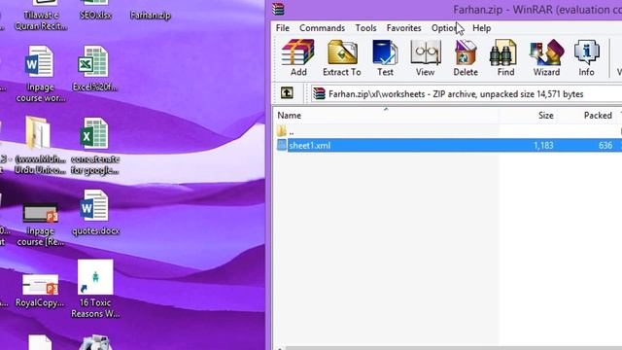This screenshot has width=622, height=350.
Task: Select the sheet1.xml file row
Action: coord(448,145)
